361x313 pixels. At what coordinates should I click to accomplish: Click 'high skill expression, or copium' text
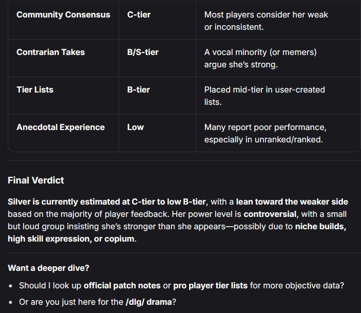pos(71,239)
